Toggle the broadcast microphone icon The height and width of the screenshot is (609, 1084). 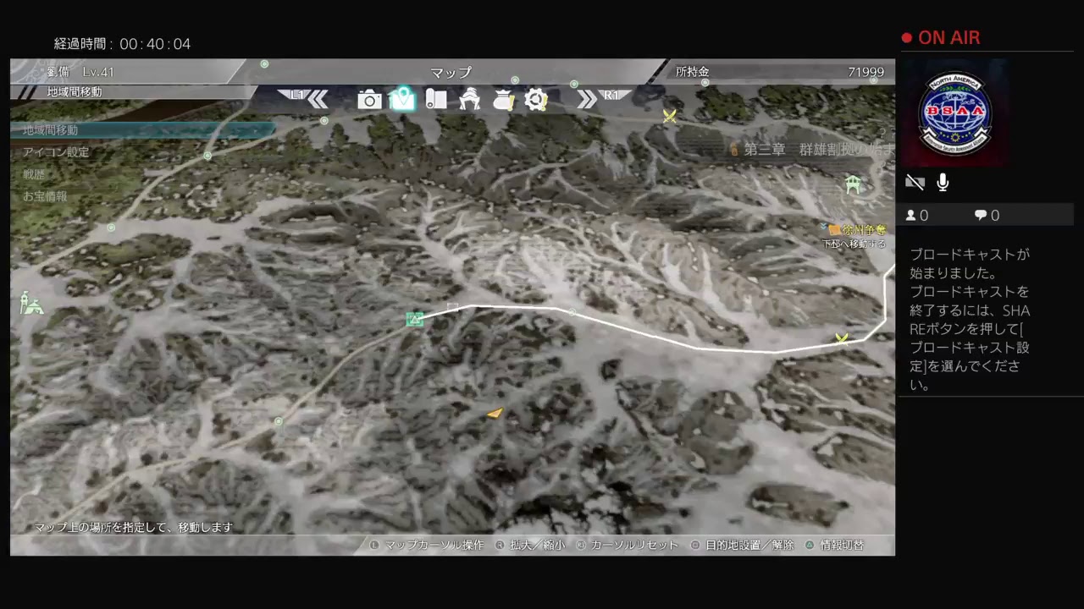(943, 183)
